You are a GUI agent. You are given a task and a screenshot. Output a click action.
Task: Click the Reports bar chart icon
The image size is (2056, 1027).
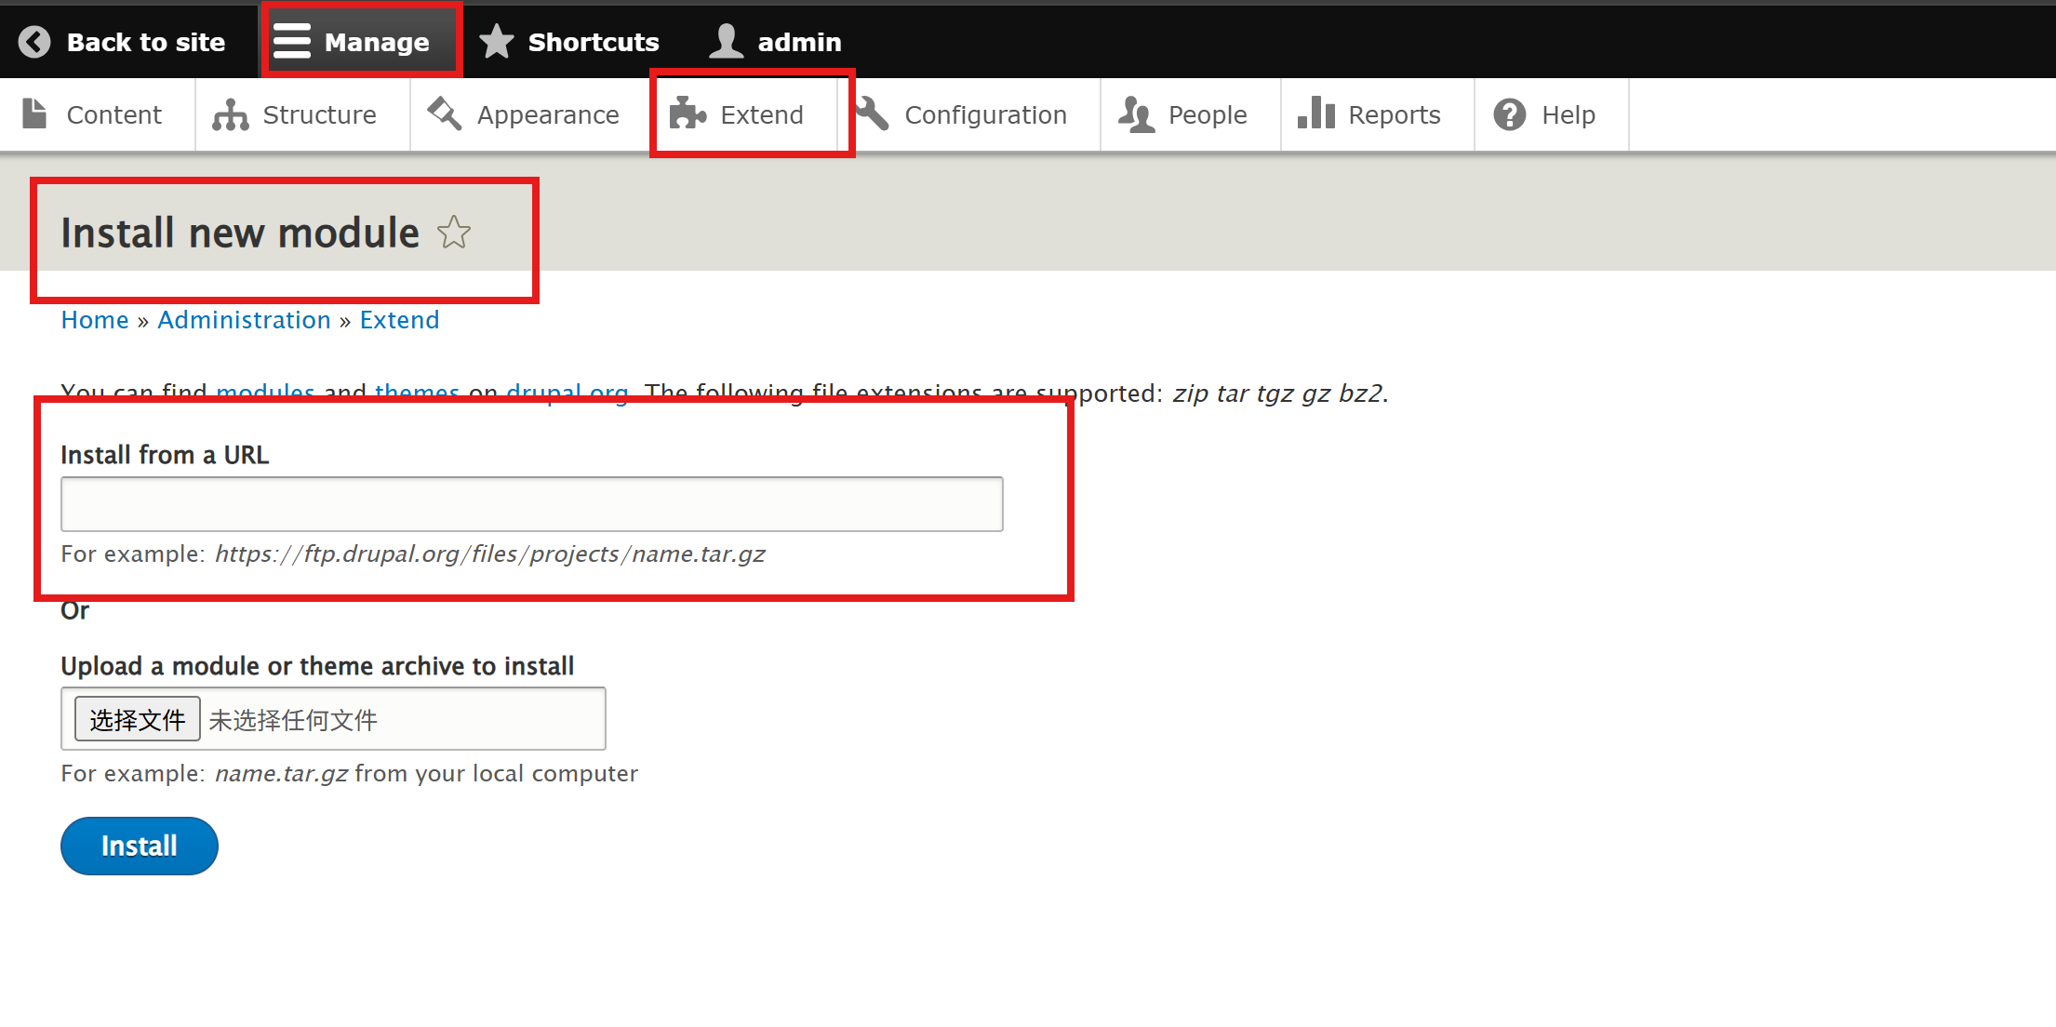(x=1316, y=113)
